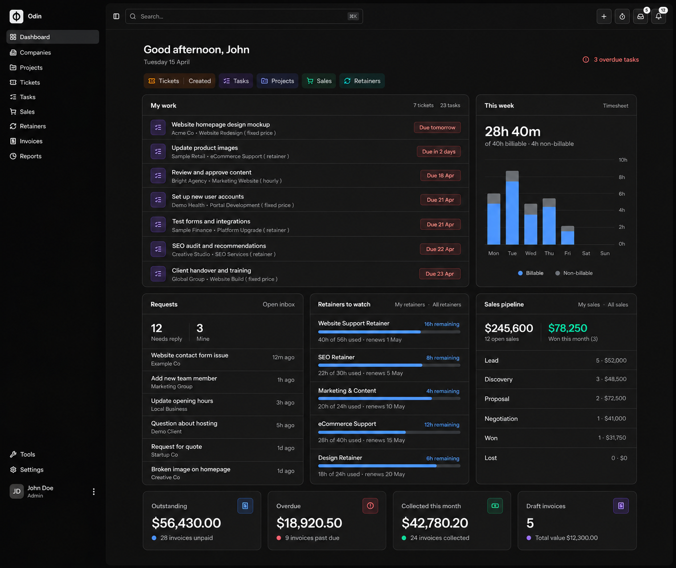Screen dimensions: 676x568
Task: Select the Tickets quick tab
Action: point(164,81)
